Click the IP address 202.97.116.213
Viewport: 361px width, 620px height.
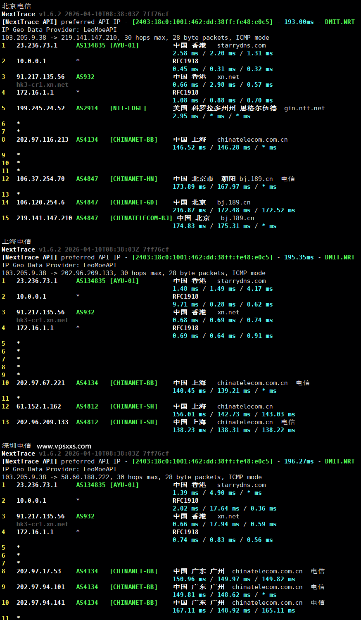click(43, 140)
